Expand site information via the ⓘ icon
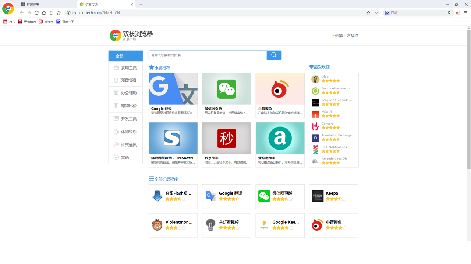The height and width of the screenshot is (264, 471). coord(68,12)
